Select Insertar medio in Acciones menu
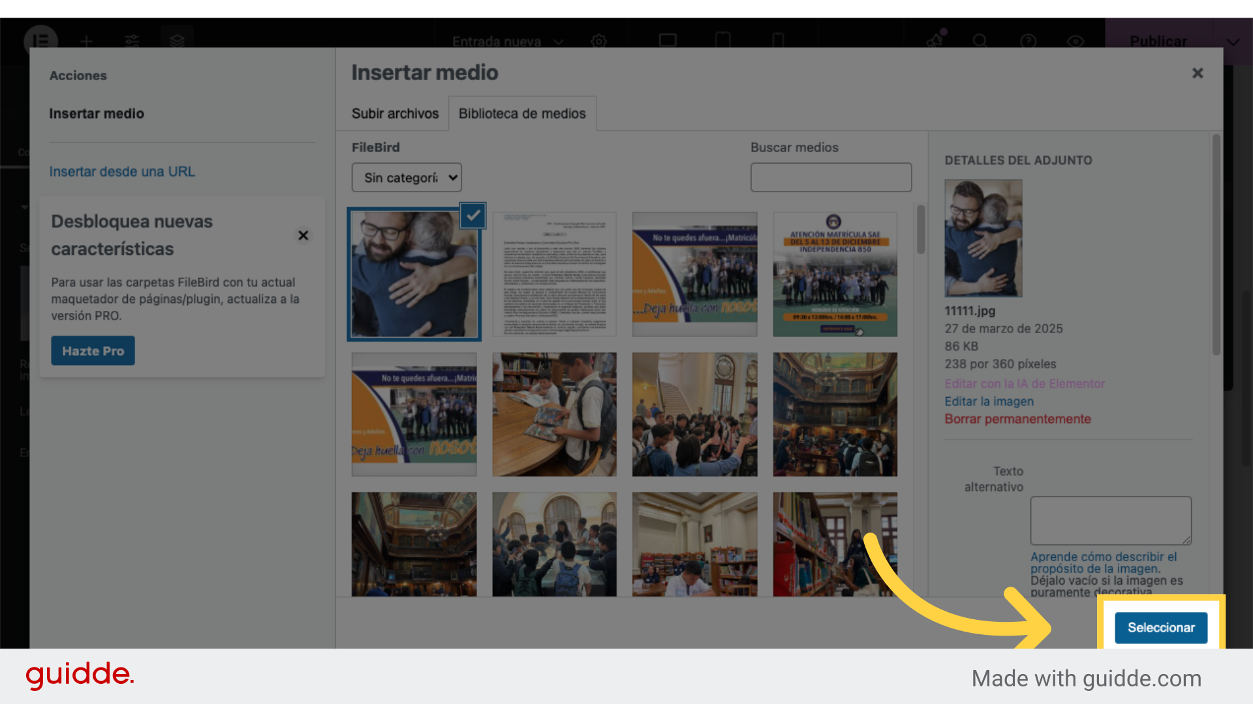 coord(97,113)
